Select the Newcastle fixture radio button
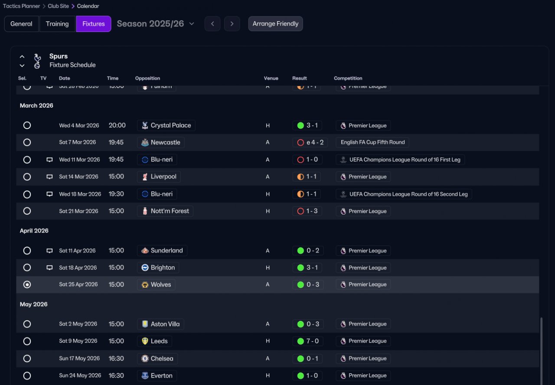 pos(27,142)
